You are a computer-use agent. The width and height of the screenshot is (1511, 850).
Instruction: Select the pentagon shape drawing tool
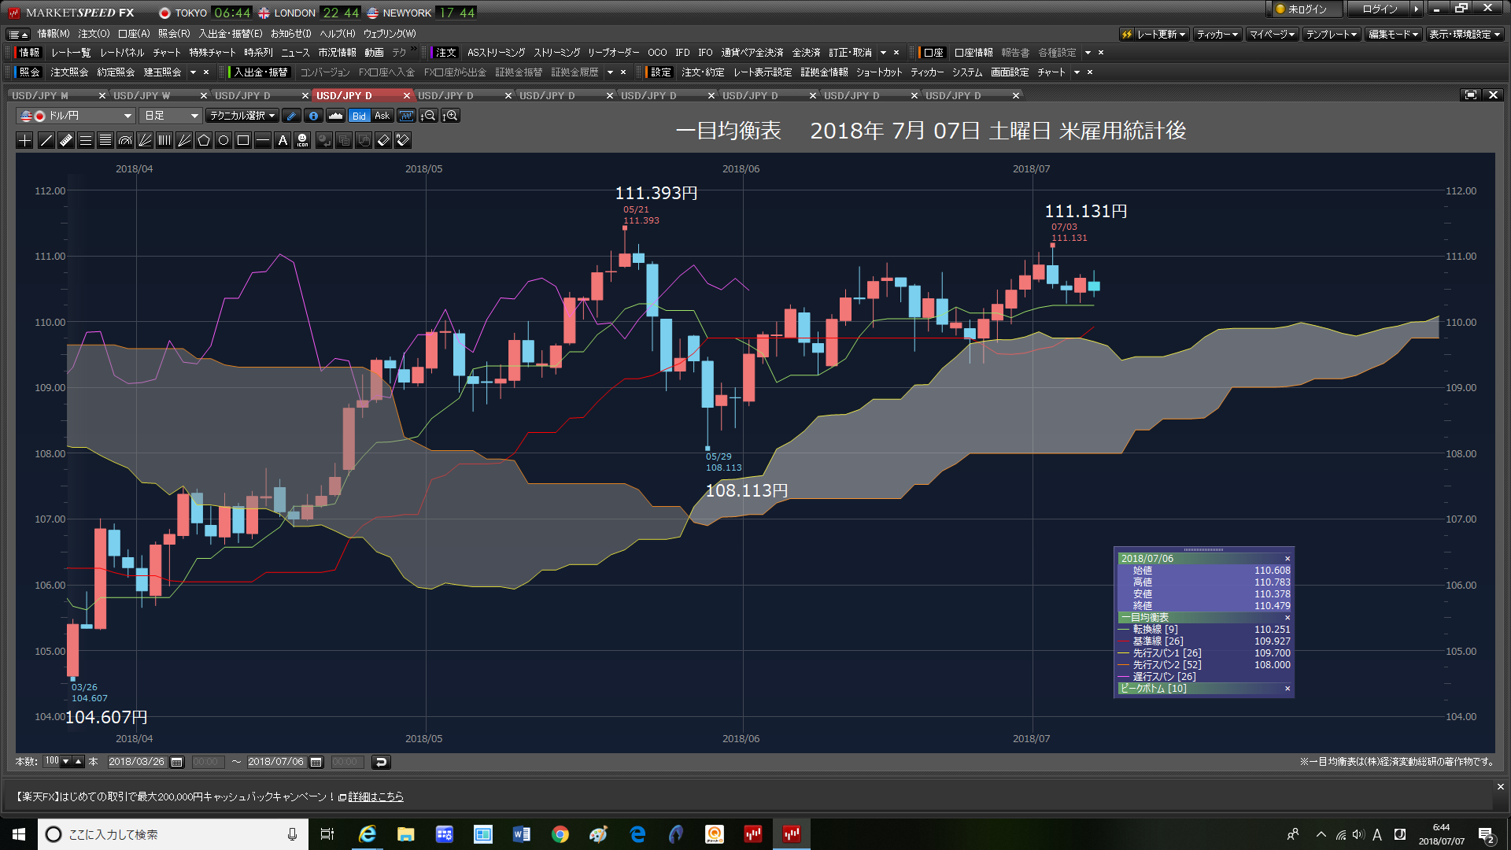coord(204,141)
